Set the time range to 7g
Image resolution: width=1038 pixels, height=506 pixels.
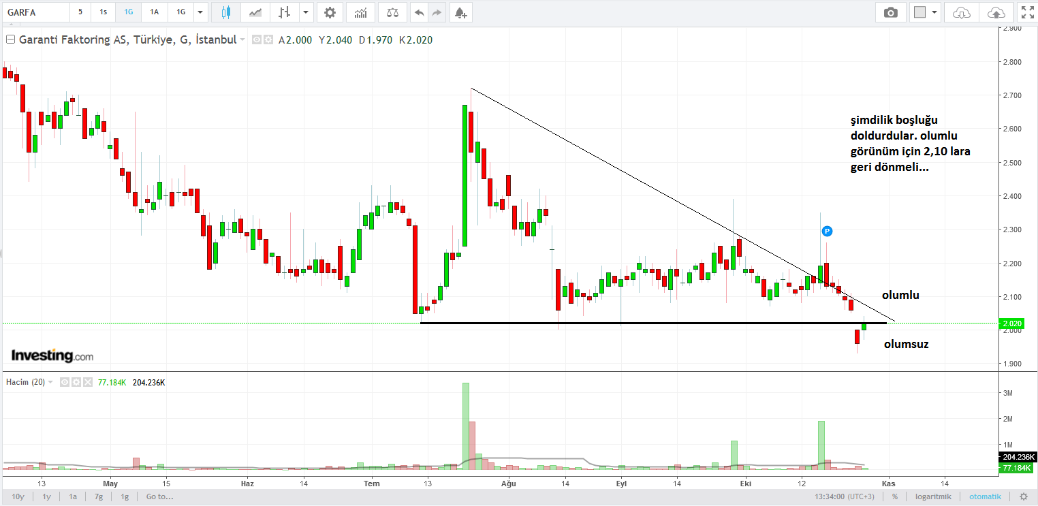[99, 496]
